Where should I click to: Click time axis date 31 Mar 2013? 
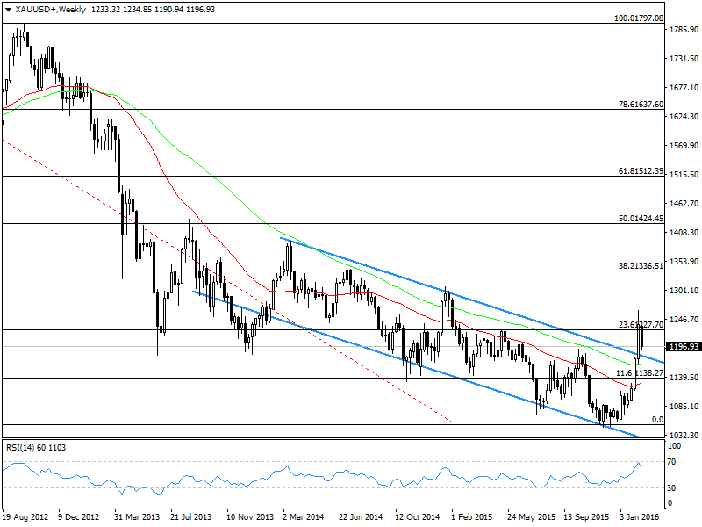coord(137,517)
